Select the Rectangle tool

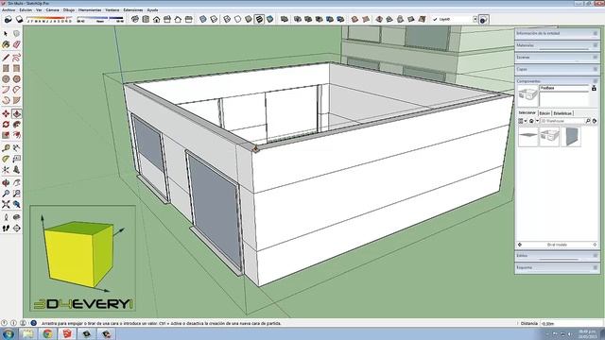tap(6, 68)
